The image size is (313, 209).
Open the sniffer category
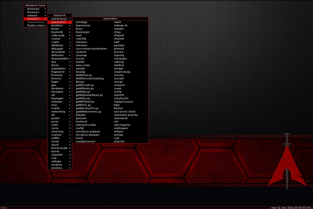(x=60, y=138)
